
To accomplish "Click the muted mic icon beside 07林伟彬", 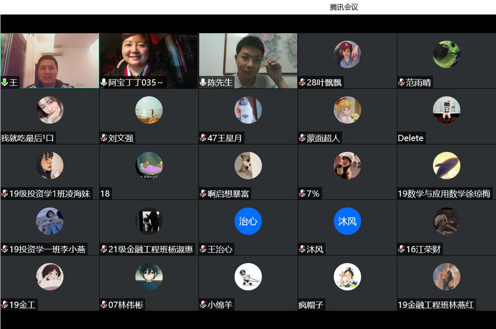I will [x=104, y=305].
